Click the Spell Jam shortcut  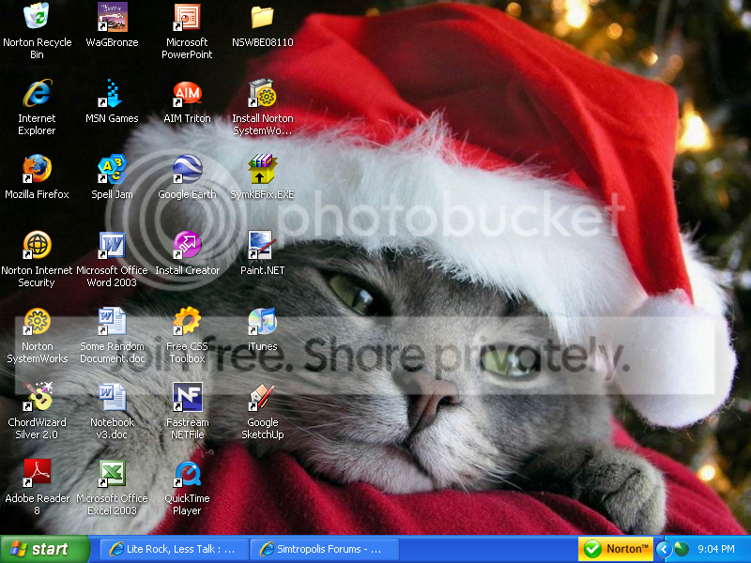tap(112, 169)
